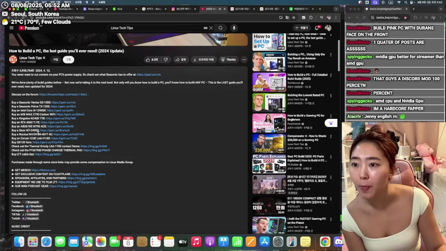Play the '$30,000' Compensator 4 thumbnail
Viewport: 446px width, 251px height.
pos(269,143)
